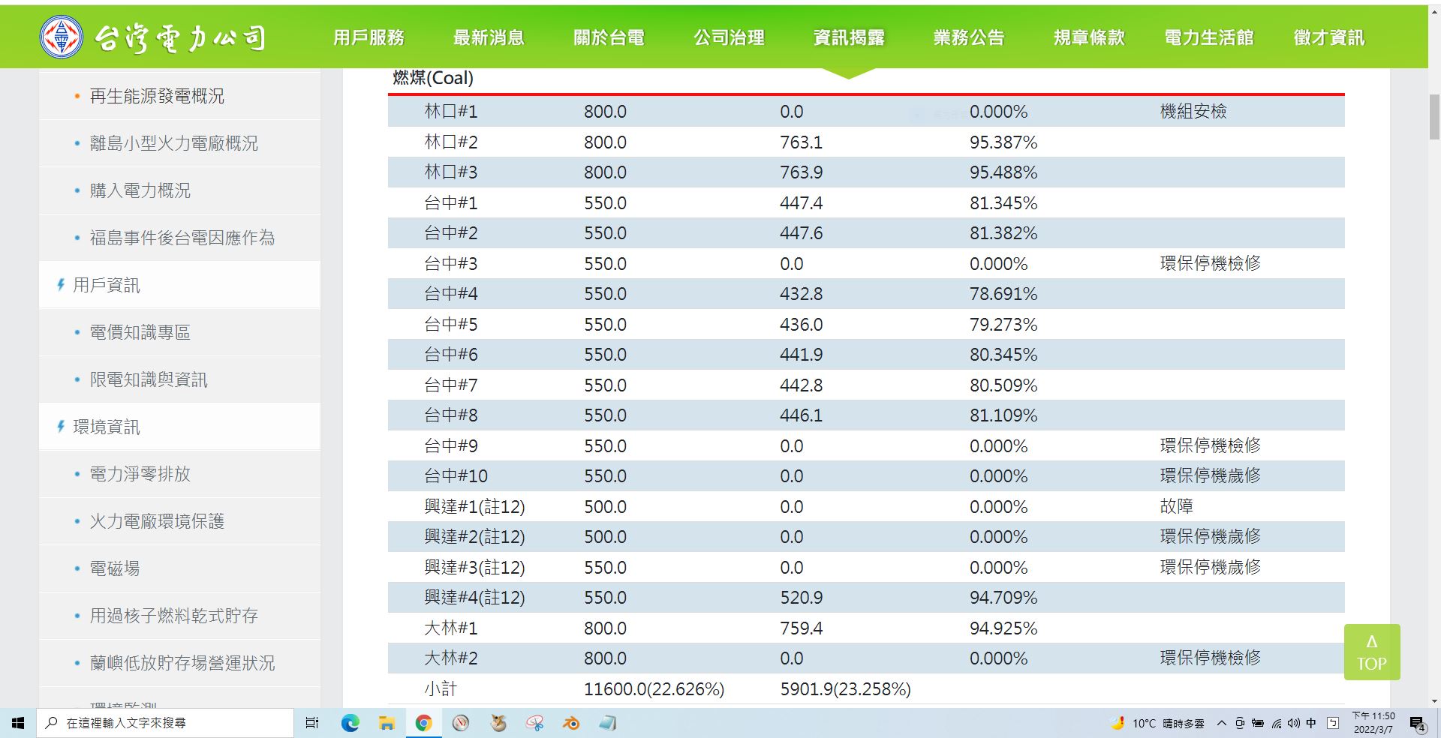The width and height of the screenshot is (1441, 738).
Task: Click the Taipower logo emblem
Action: [x=62, y=37]
